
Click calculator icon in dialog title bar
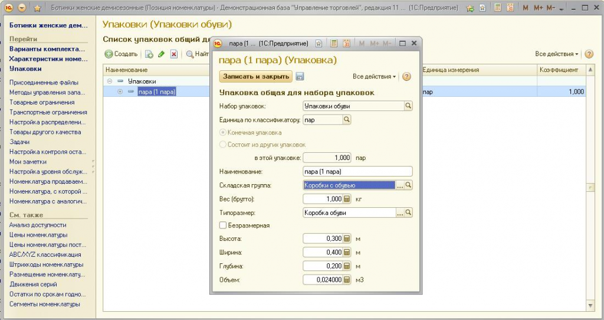(334, 44)
